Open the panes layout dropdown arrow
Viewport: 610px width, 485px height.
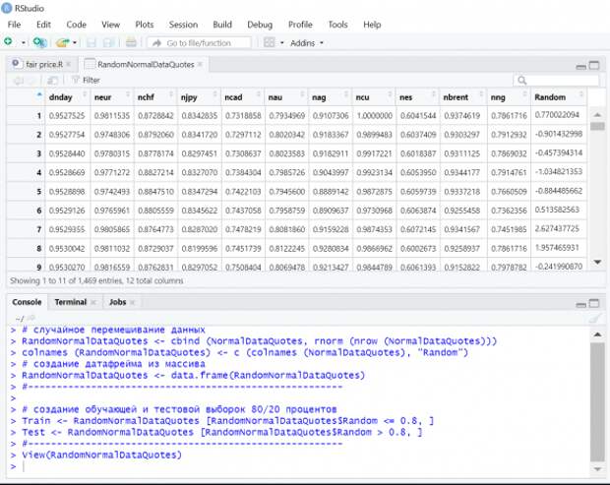[x=282, y=42]
